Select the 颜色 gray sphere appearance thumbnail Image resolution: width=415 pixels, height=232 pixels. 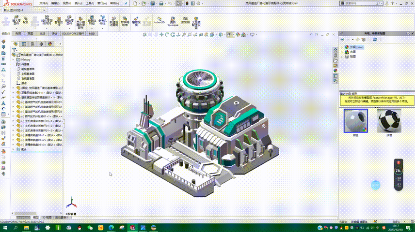click(x=355, y=121)
